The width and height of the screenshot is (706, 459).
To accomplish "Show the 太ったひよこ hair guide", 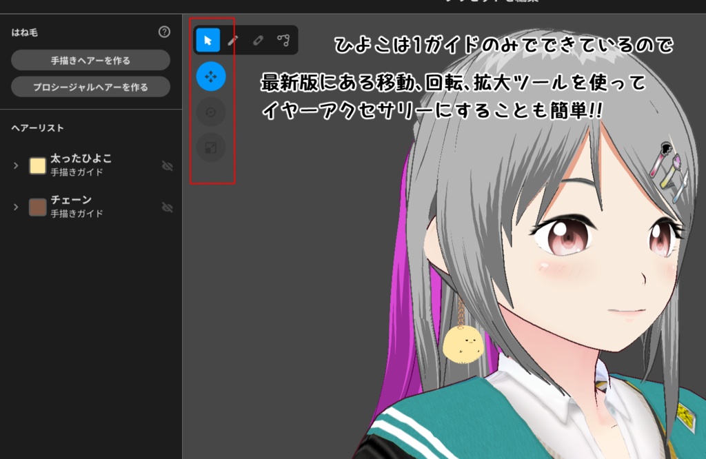I will pyautogui.click(x=165, y=165).
